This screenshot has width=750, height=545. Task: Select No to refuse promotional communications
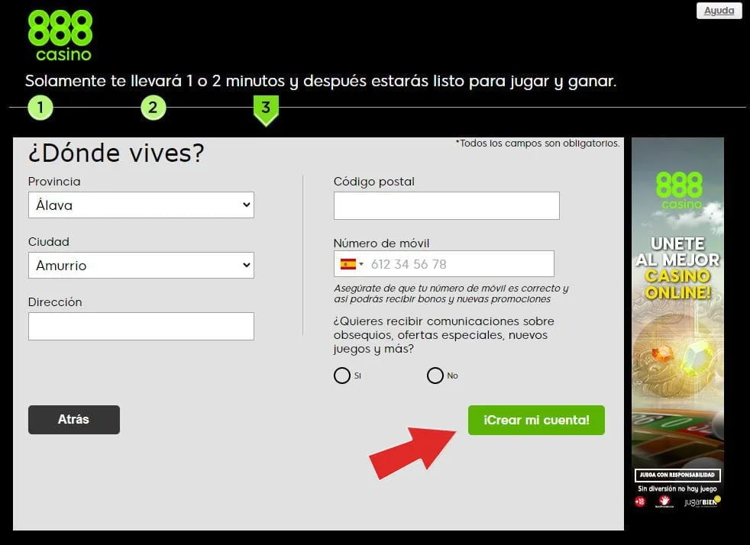(435, 376)
